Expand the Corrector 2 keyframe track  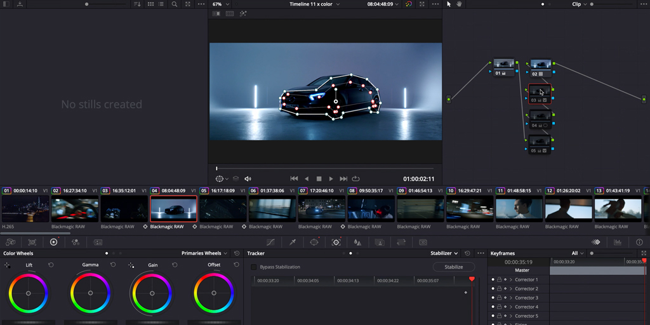[511, 289]
